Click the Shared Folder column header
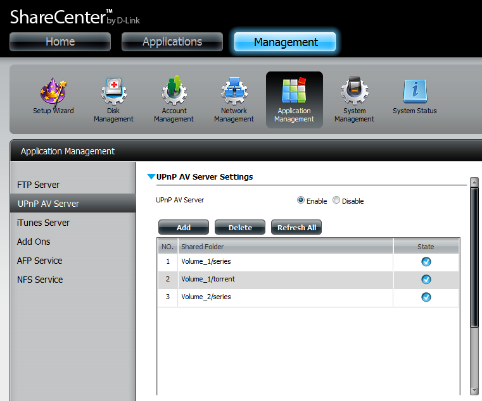 [286, 247]
